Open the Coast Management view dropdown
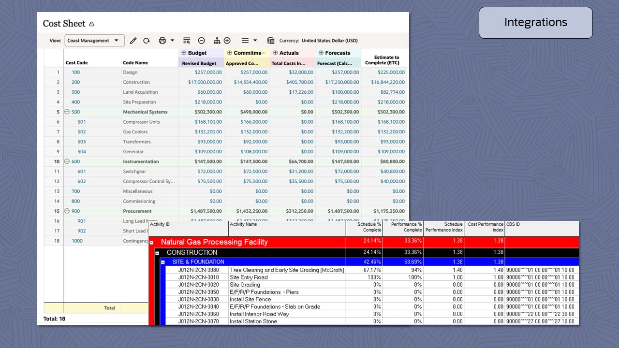The width and height of the screenshot is (619, 348). pos(94,40)
